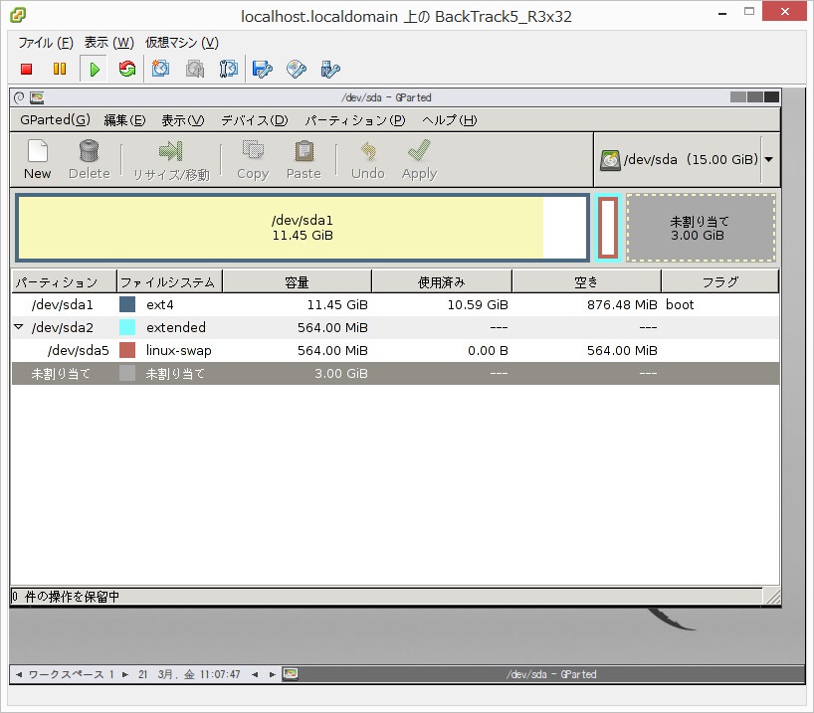
Task: Select the /dev/sda1 partition row
Action: (x=395, y=304)
